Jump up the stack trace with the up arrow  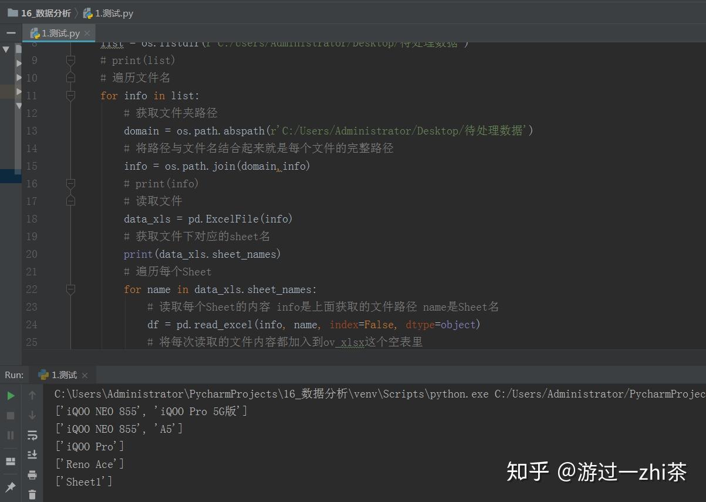point(32,396)
